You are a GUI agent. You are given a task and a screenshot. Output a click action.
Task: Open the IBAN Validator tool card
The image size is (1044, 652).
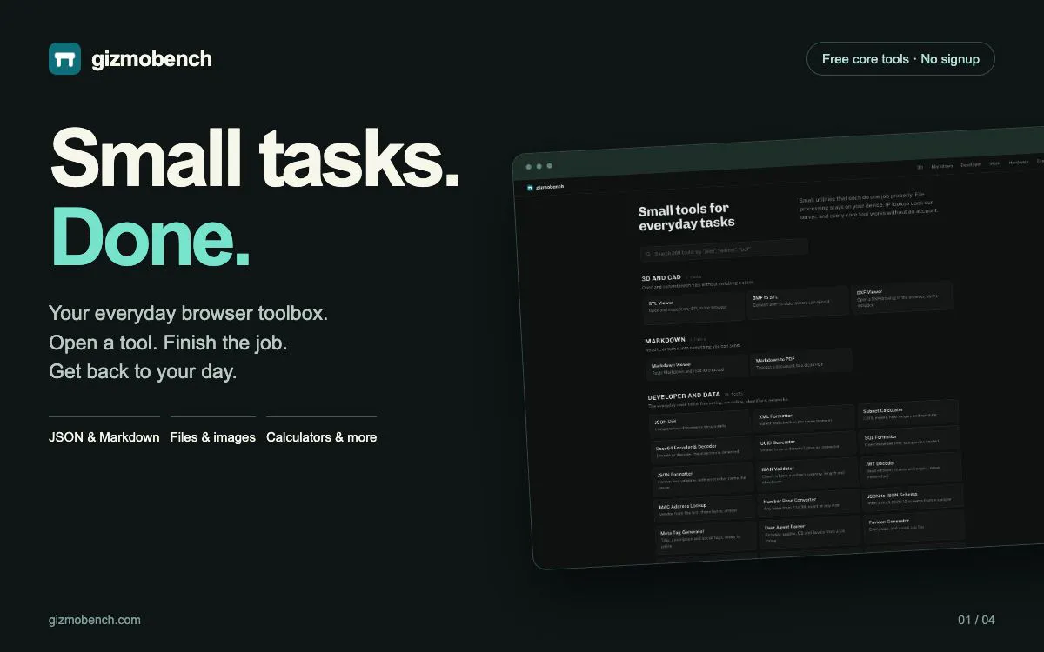tap(808, 473)
